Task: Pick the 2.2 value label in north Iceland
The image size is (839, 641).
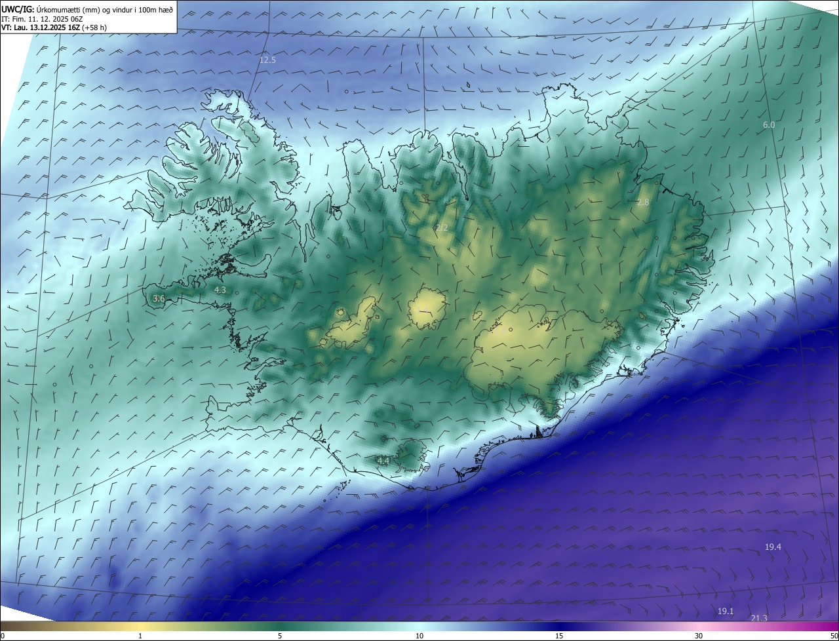Action: pyautogui.click(x=441, y=228)
